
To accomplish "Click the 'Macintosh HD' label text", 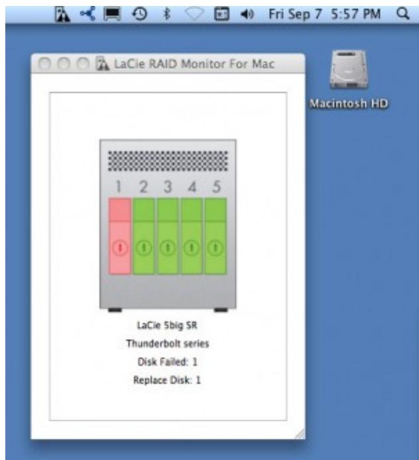I will click(349, 104).
